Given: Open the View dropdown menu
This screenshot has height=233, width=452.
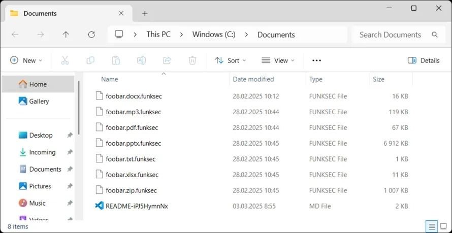Looking at the screenshot, I should (278, 60).
